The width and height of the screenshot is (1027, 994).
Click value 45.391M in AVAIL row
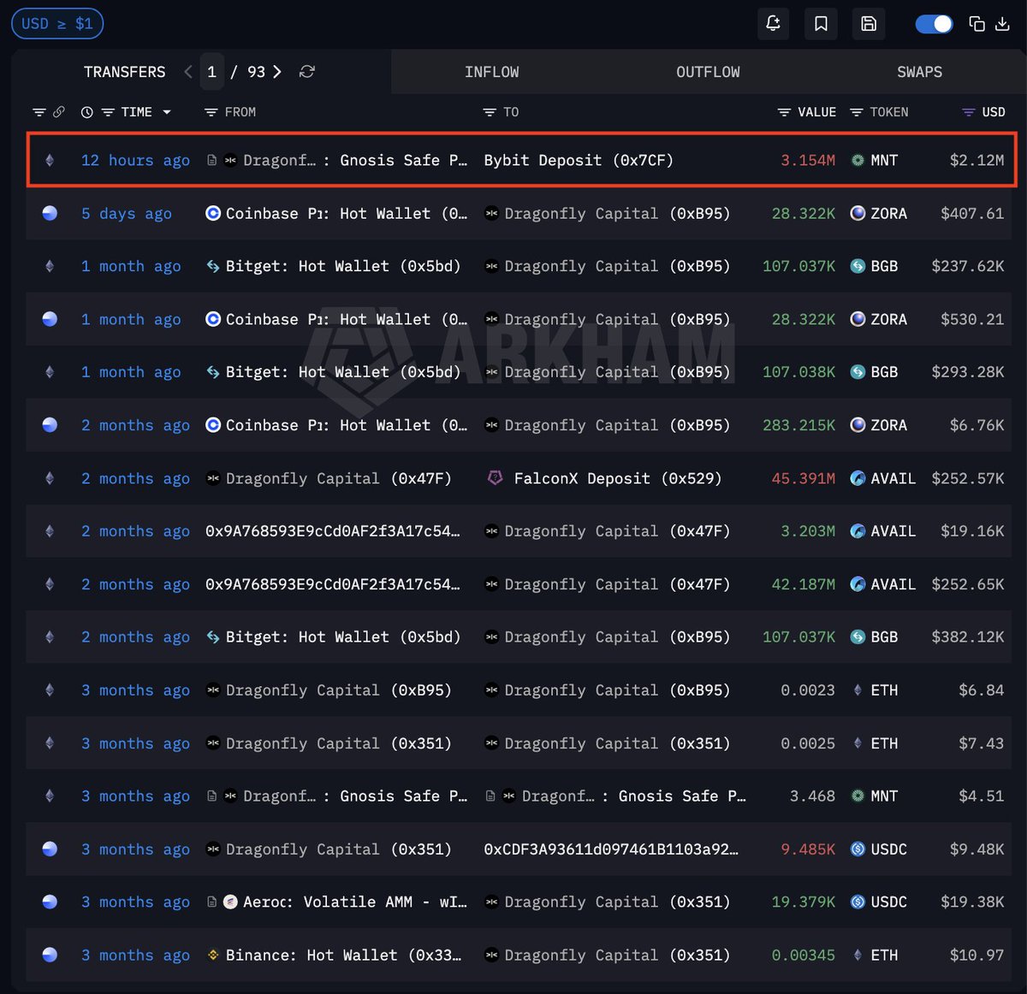pos(804,478)
